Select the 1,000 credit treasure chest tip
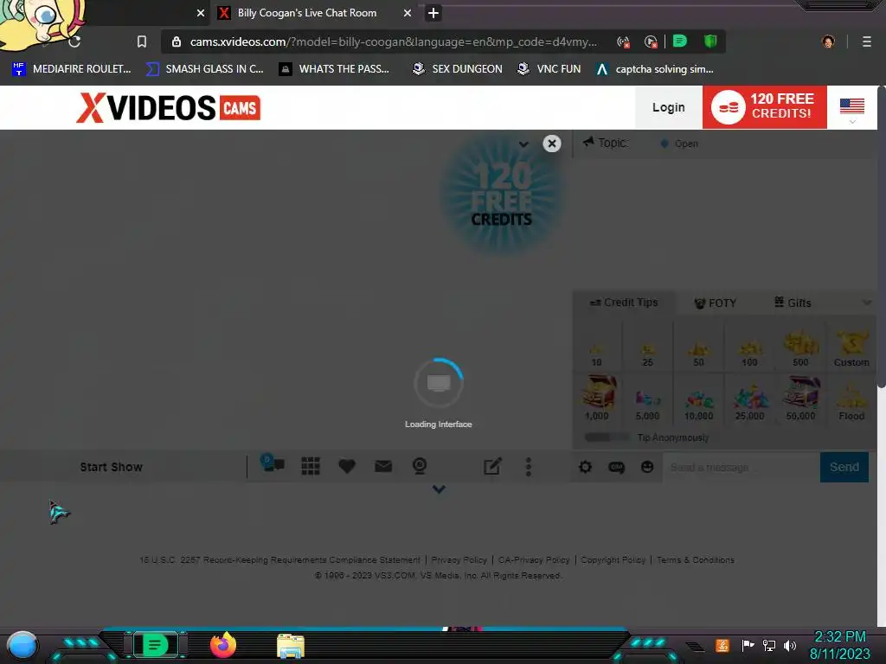 tap(597, 399)
